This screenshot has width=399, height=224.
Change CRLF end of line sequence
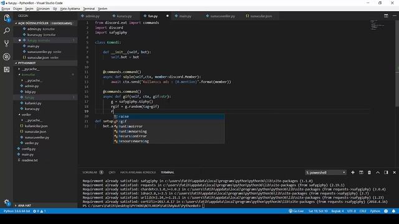click(x=363, y=212)
